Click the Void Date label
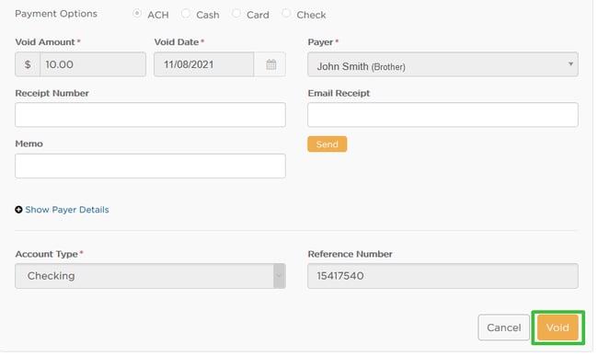 (x=177, y=42)
